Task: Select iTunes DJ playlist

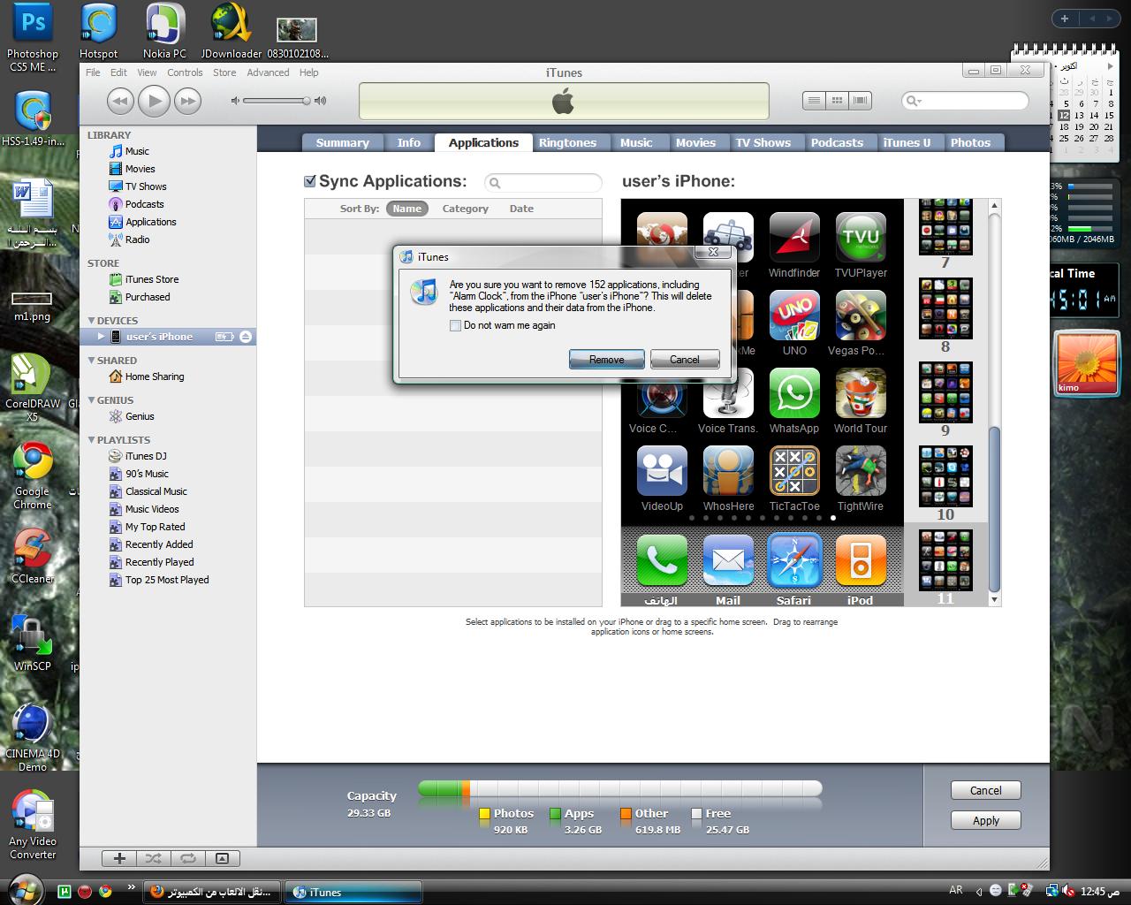Action: click(x=145, y=456)
